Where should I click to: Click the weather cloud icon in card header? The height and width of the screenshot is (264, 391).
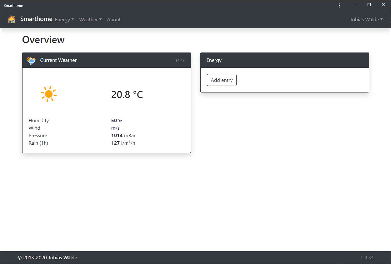(x=31, y=60)
